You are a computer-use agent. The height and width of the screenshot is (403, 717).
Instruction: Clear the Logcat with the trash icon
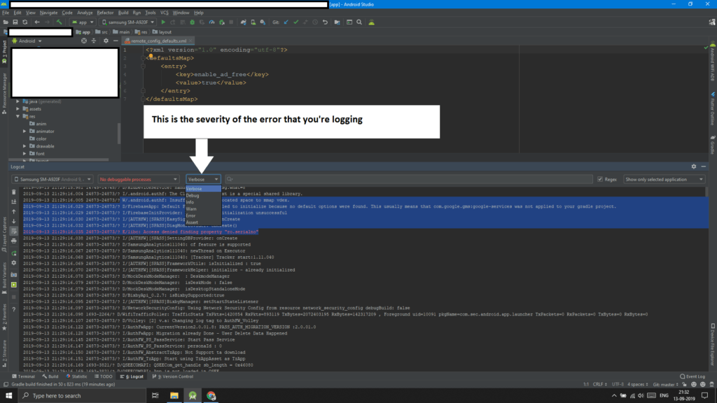click(13, 192)
